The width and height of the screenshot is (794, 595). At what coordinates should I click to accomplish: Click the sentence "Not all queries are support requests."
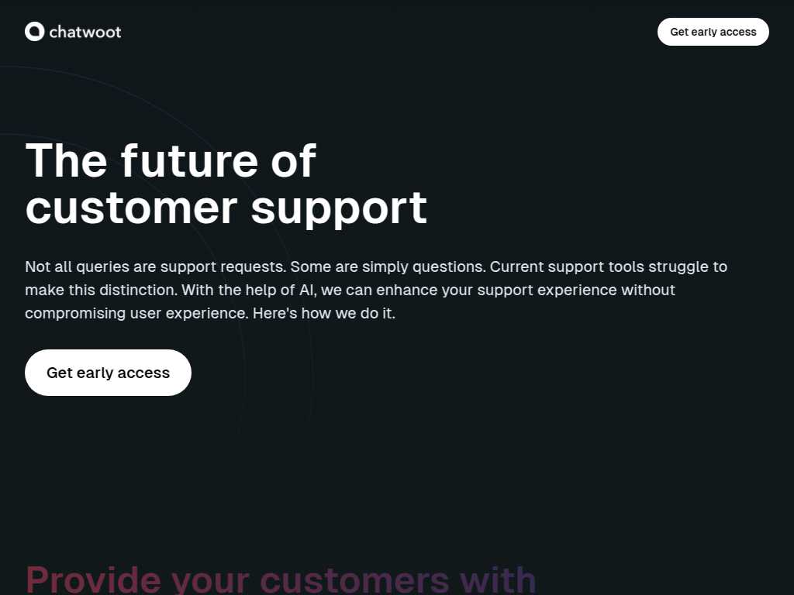click(155, 267)
